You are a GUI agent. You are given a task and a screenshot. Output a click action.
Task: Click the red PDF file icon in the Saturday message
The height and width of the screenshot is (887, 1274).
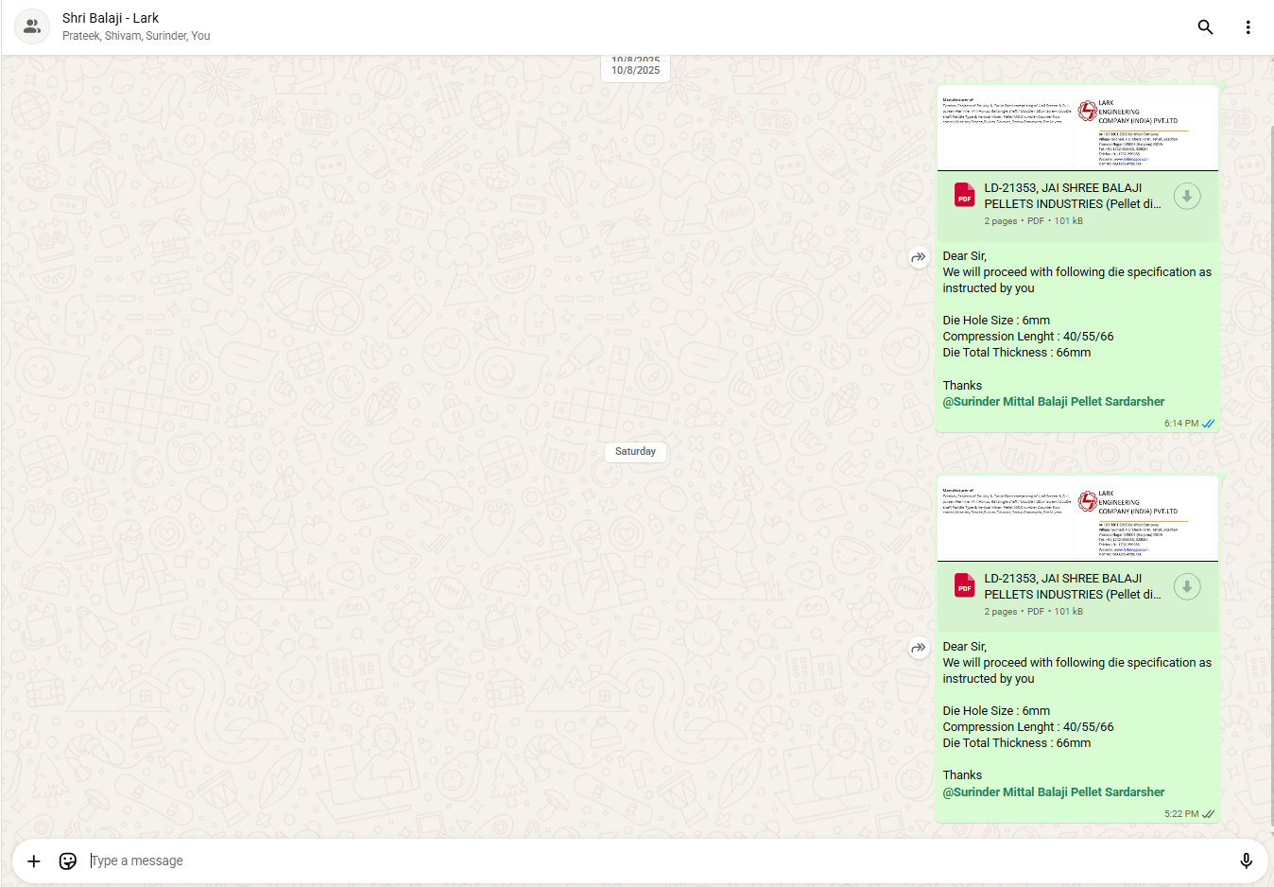[964, 585]
